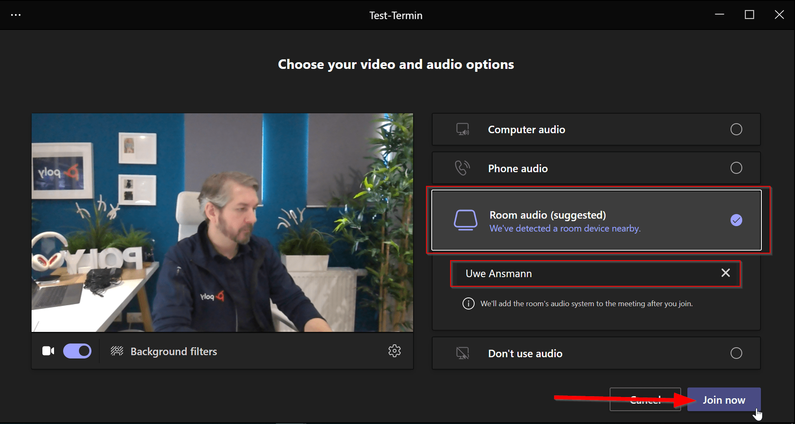Click the Uwe Ansmann room device field
Viewport: 795px width, 424px height.
pos(596,273)
